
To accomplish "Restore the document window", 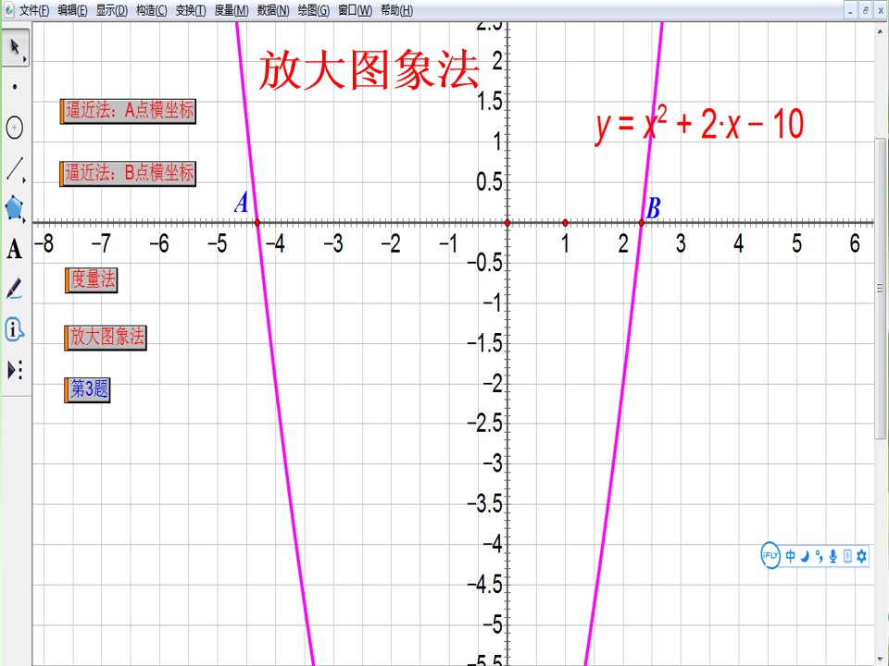I will [866, 10].
